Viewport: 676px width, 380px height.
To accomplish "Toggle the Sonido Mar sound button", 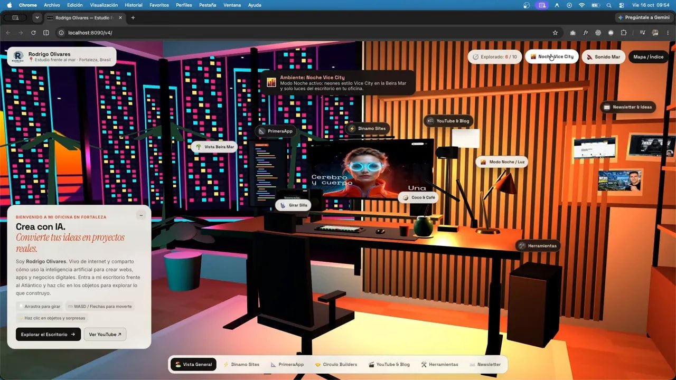I will coord(603,57).
